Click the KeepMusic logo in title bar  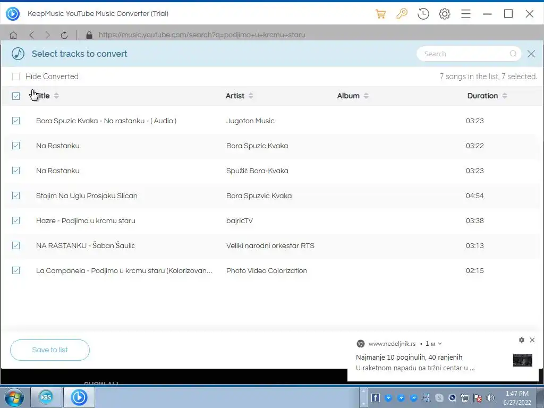click(x=13, y=14)
